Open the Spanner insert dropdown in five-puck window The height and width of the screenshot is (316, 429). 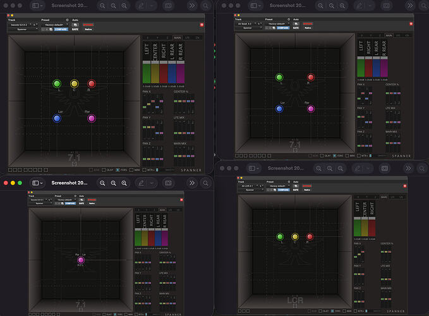(23, 29)
